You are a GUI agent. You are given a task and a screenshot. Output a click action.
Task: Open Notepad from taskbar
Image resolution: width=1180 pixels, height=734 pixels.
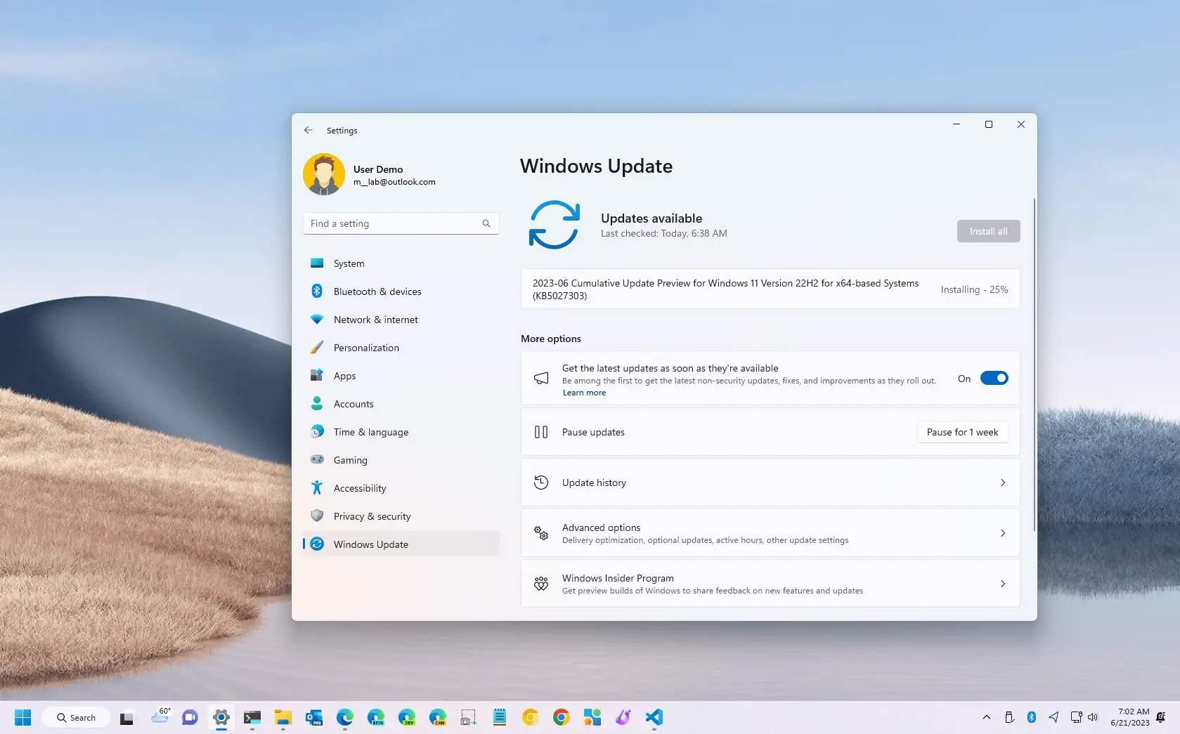tap(500, 717)
